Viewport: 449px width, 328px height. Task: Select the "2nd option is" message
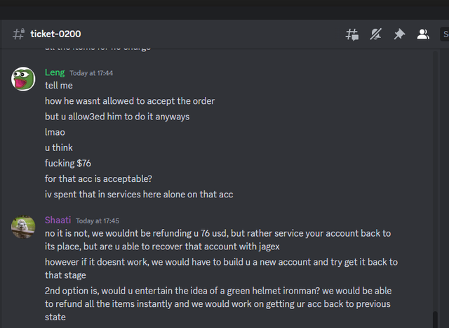point(218,304)
